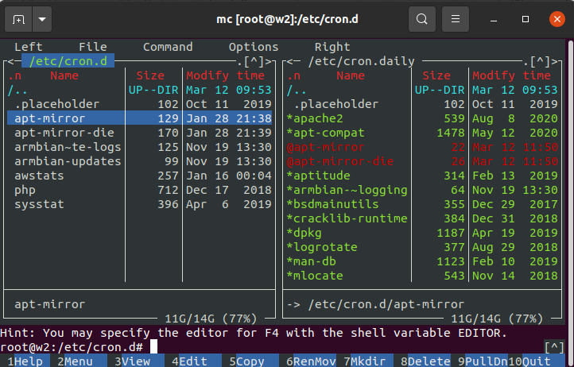Click Modify time header in right panel
574x367 pixels.
pos(514,75)
